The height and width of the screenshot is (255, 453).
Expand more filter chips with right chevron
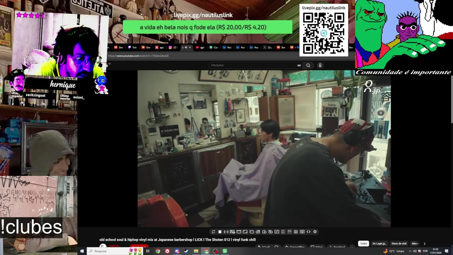tap(424, 244)
